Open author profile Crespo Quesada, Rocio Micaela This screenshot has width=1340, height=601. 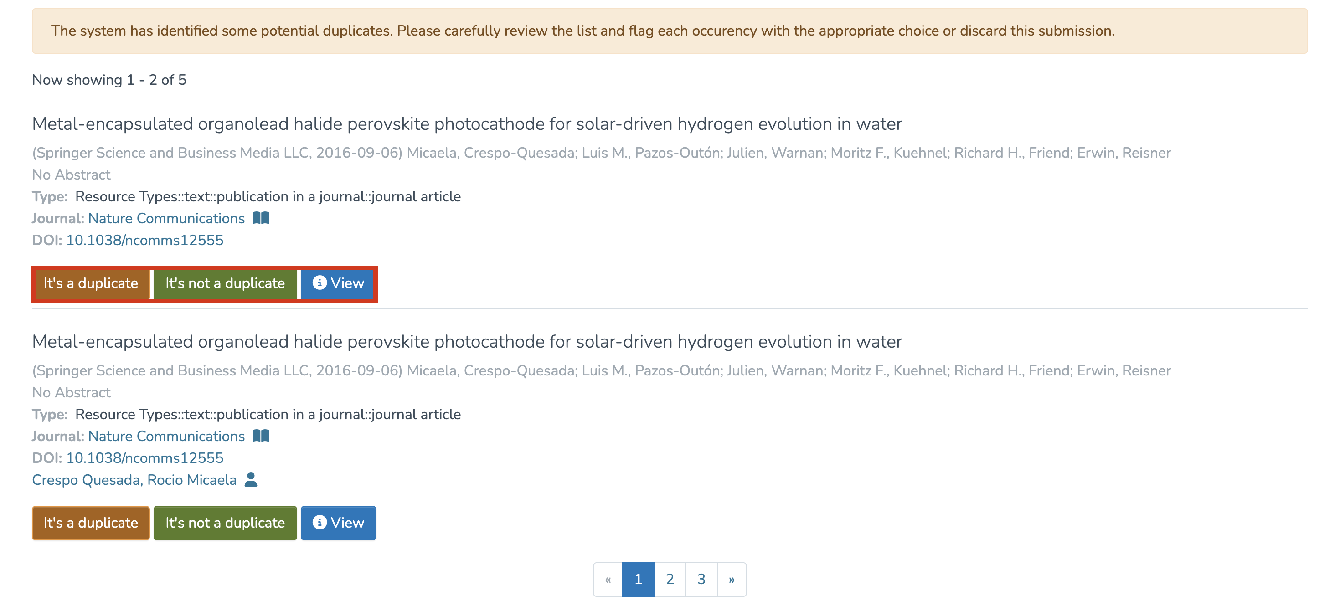(x=134, y=480)
